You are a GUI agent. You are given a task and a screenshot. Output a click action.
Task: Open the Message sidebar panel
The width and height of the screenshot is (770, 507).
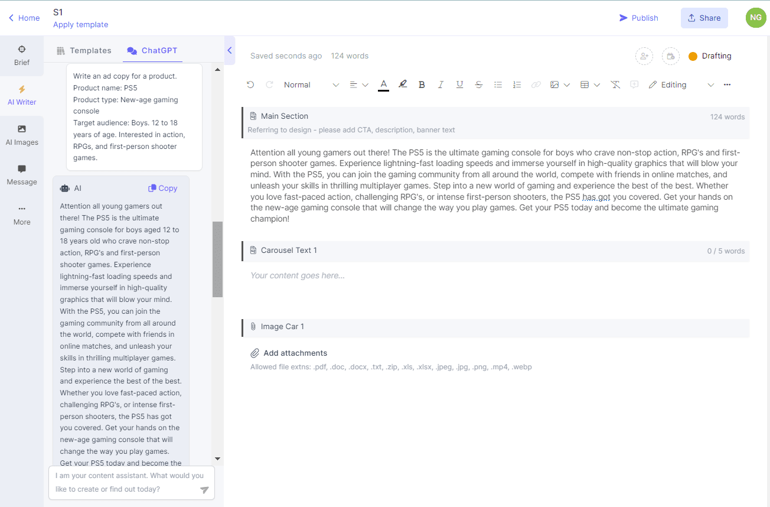(x=22, y=175)
